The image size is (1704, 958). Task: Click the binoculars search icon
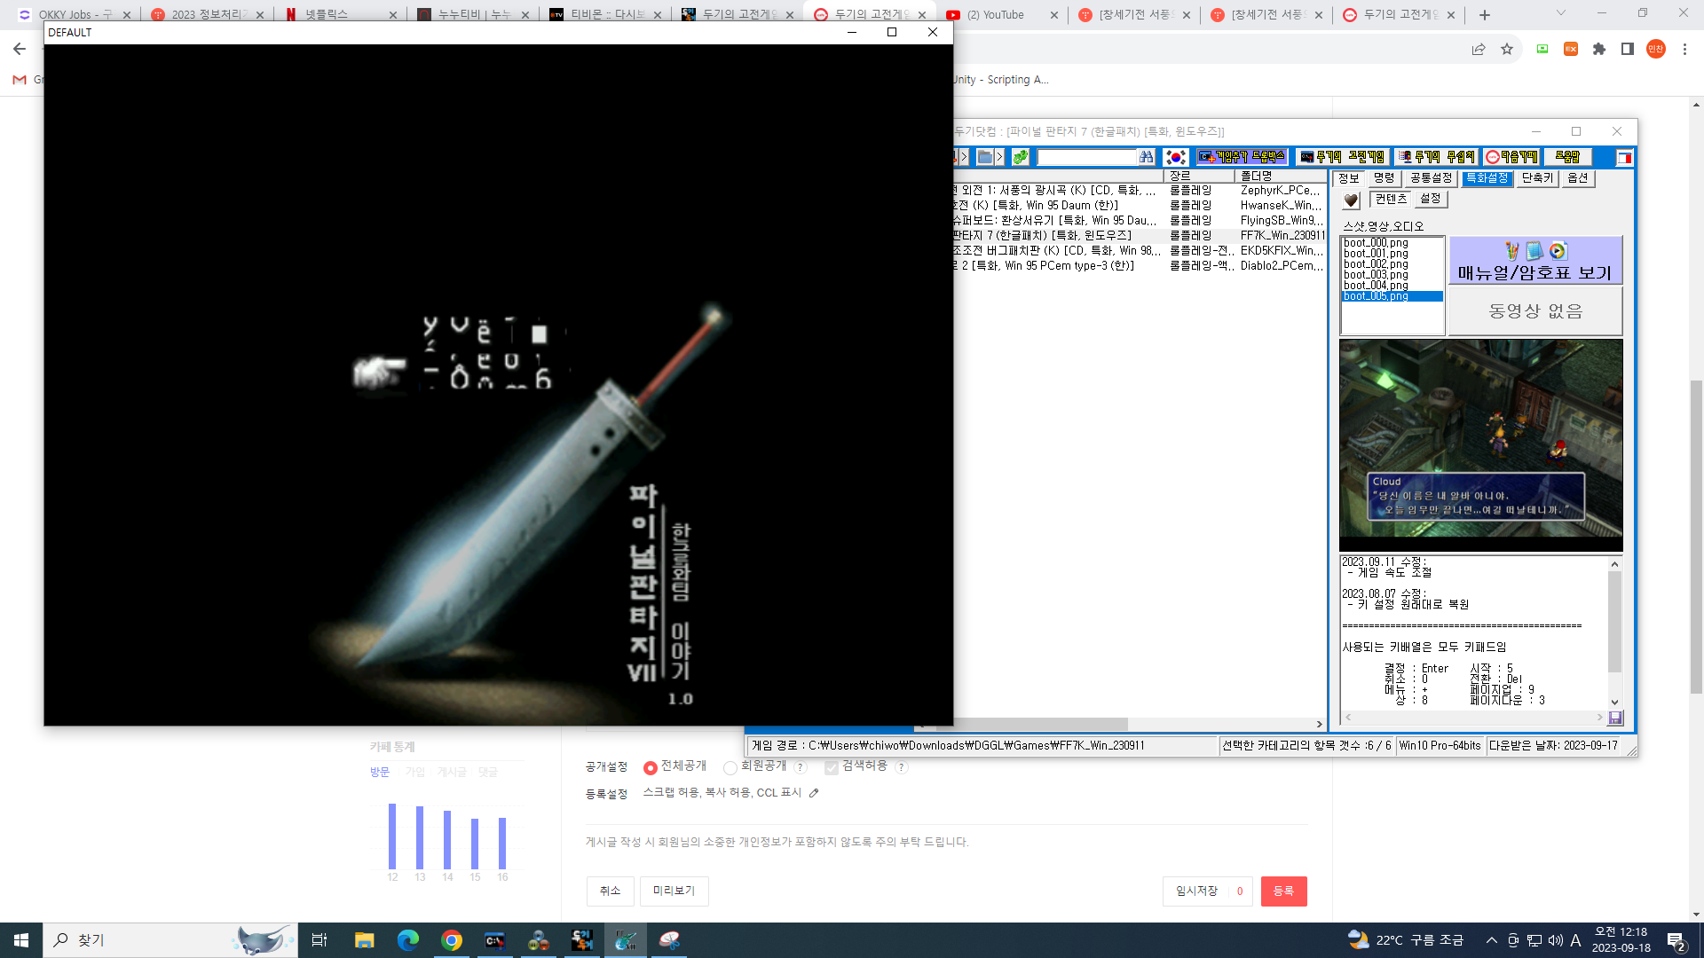tap(1147, 157)
